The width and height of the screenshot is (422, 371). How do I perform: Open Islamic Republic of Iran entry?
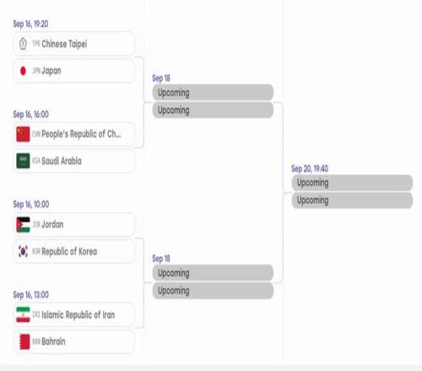(73, 315)
